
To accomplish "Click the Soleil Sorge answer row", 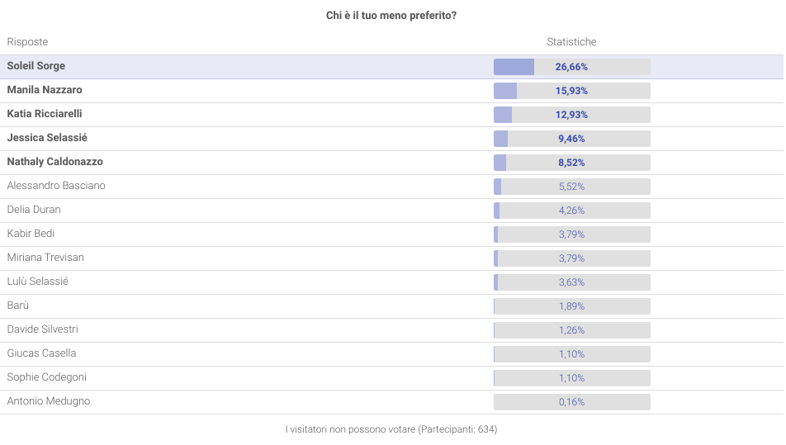I will (36, 66).
